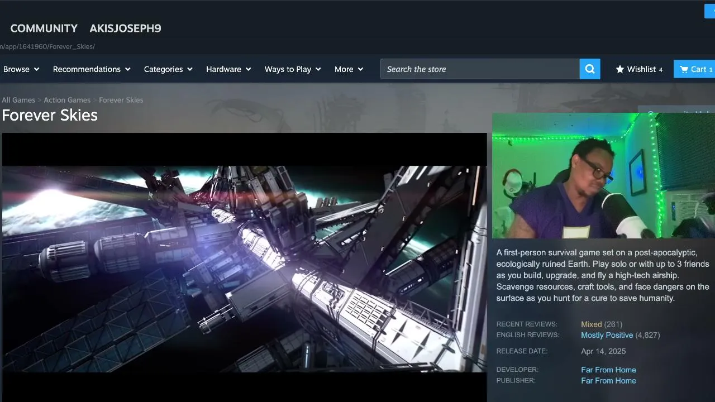Click the shopping cart icon
This screenshot has height=402, width=715.
(x=684, y=69)
